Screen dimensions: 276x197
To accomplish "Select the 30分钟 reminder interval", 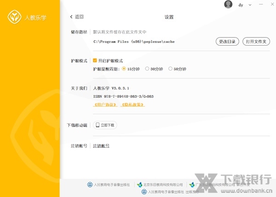I will click(147, 68).
